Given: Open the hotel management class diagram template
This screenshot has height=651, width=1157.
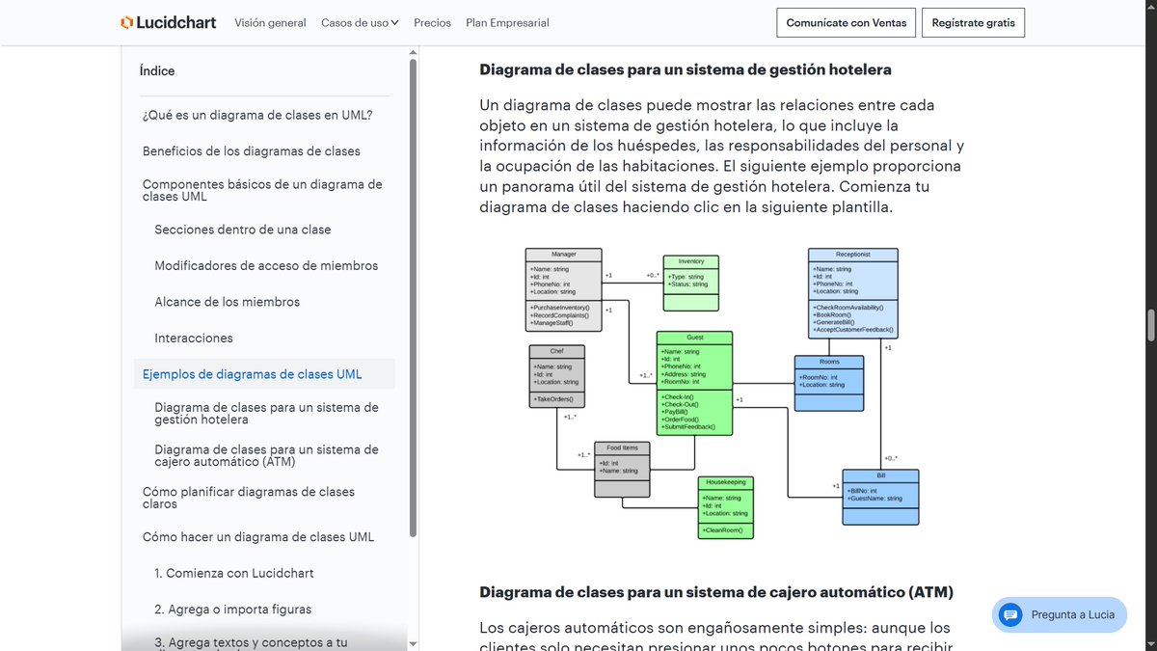Looking at the screenshot, I should (x=722, y=393).
